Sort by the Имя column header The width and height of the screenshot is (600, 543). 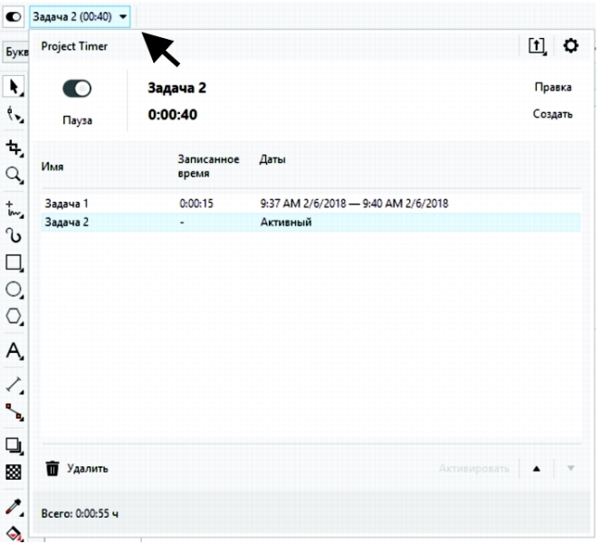click(52, 167)
